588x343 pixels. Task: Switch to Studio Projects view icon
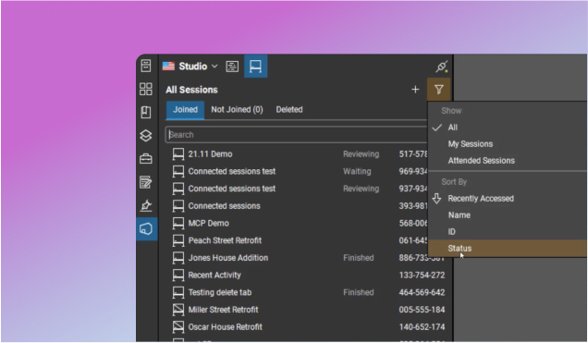point(232,67)
